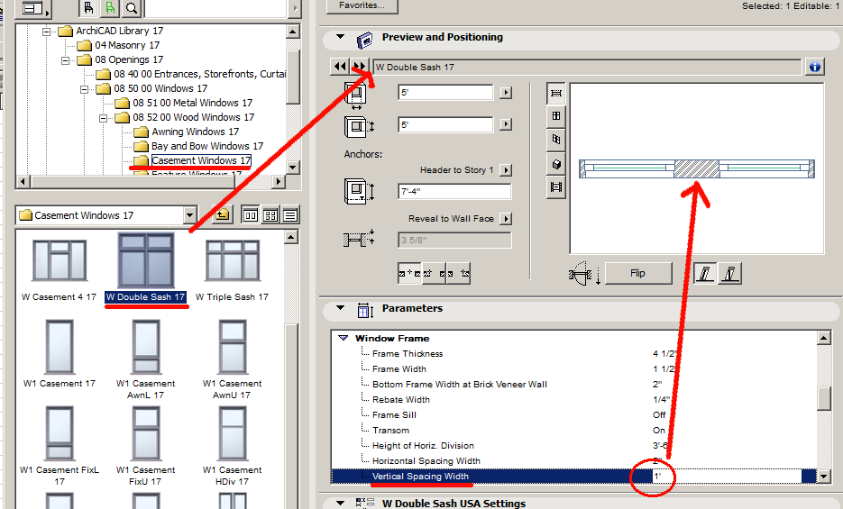843x509 pixels.
Task: Click the Vertical Spacing Width value field
Action: pyautogui.click(x=727, y=477)
